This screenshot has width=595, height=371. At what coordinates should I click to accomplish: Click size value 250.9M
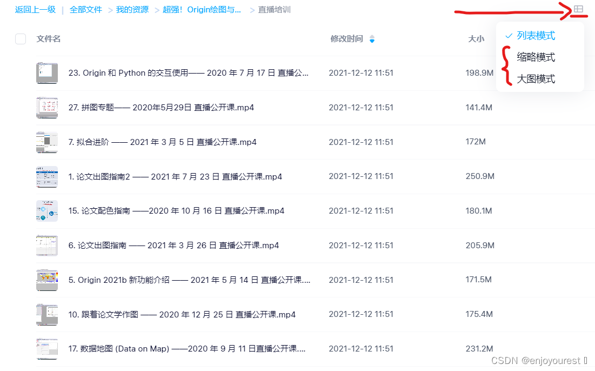coord(480,176)
